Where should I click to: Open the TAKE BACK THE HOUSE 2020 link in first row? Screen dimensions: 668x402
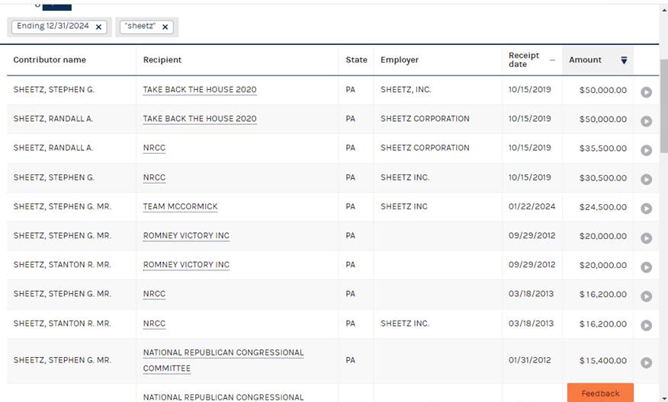point(200,90)
